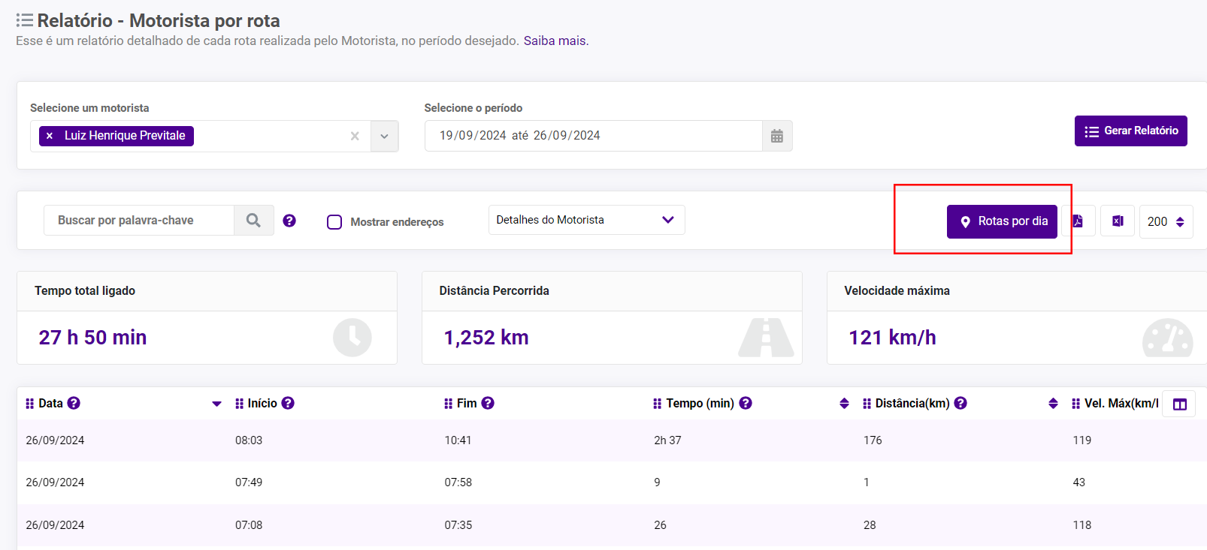Click the search magnifier icon

(x=253, y=221)
